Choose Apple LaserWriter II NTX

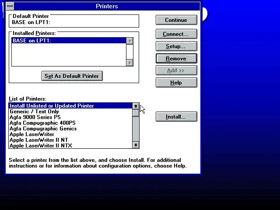[70, 146]
